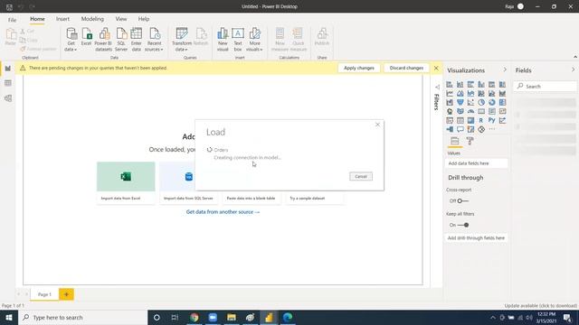579x325 pixels.
Task: Pick the waterfall chart visual
Action: (450, 102)
